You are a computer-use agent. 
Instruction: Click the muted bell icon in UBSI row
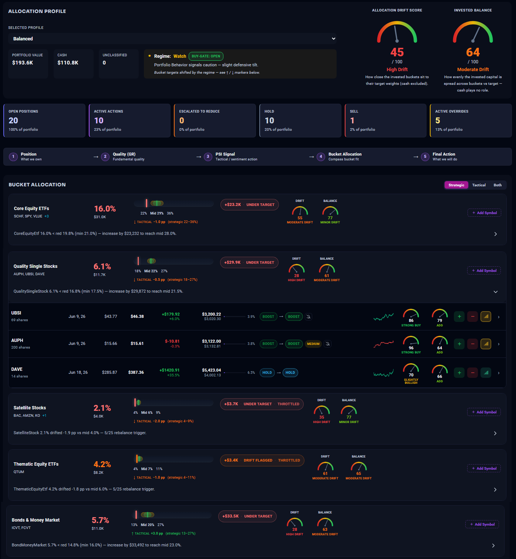[x=308, y=317]
